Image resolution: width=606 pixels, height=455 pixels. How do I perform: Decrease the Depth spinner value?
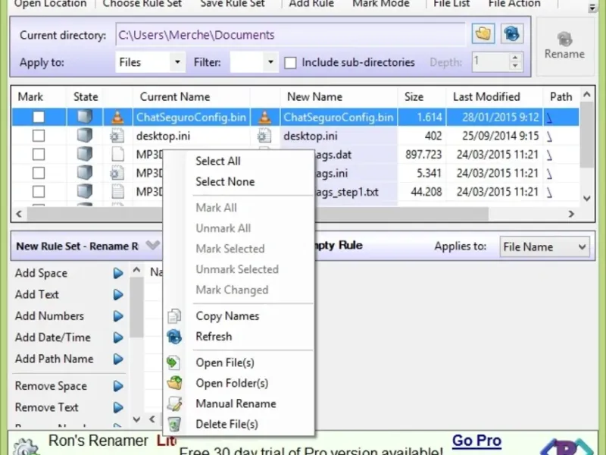(515, 67)
